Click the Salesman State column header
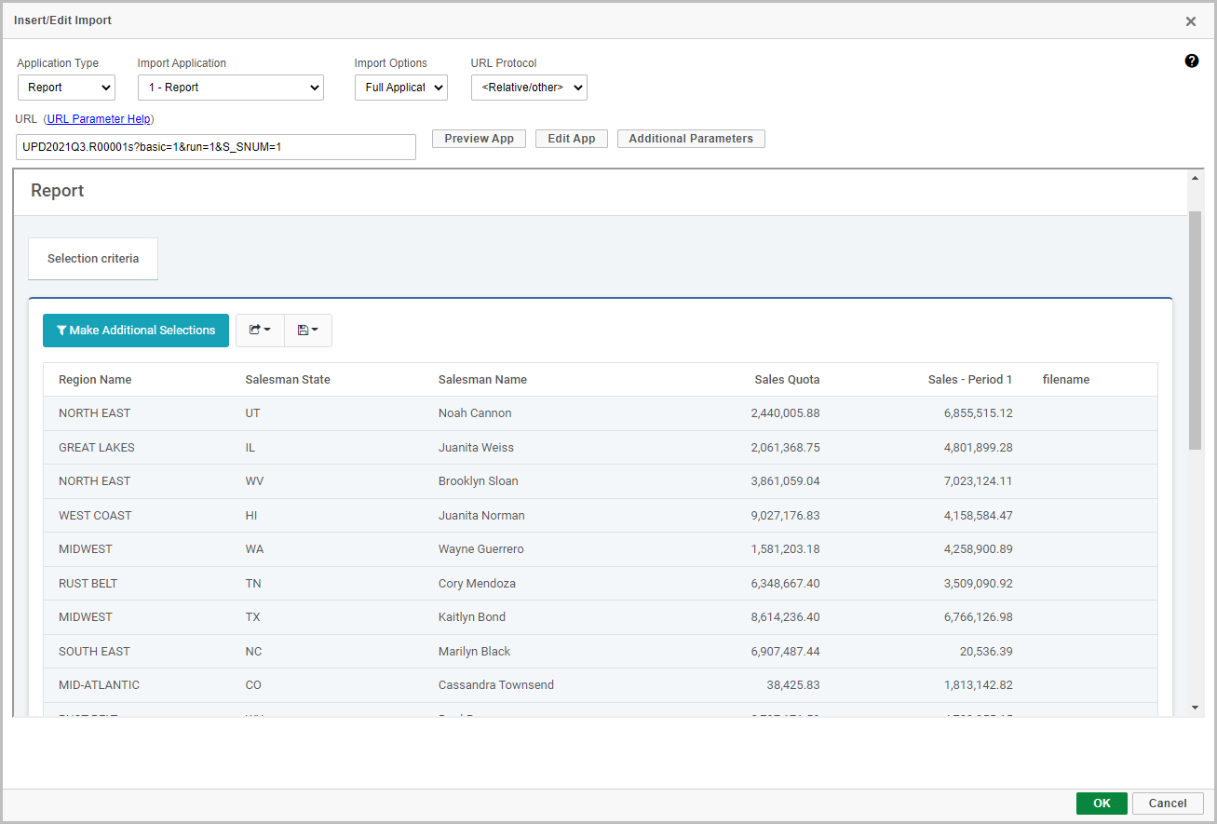 [288, 380]
